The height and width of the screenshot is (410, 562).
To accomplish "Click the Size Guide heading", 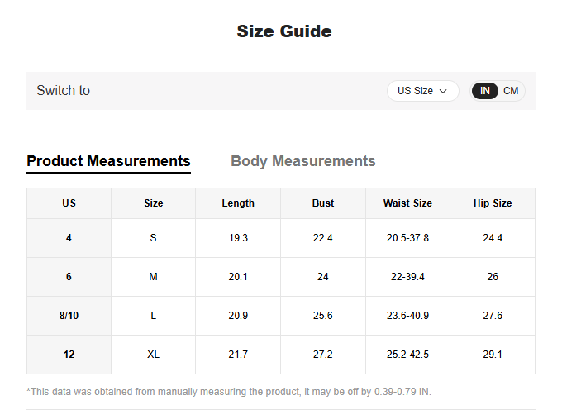I will click(x=284, y=31).
